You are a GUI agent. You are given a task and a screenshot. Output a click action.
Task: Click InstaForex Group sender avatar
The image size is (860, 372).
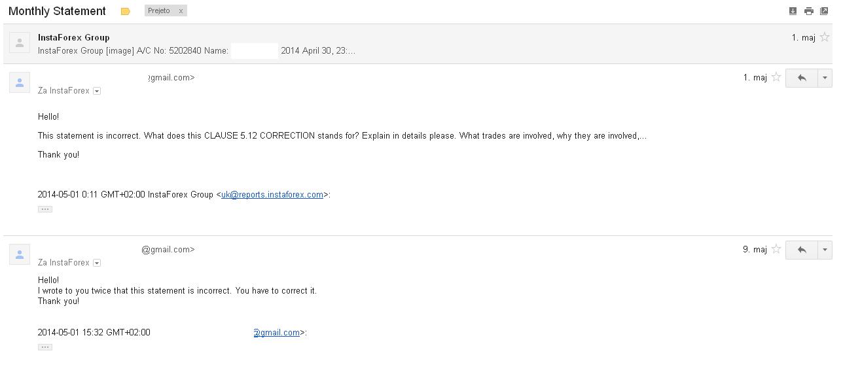(x=20, y=43)
